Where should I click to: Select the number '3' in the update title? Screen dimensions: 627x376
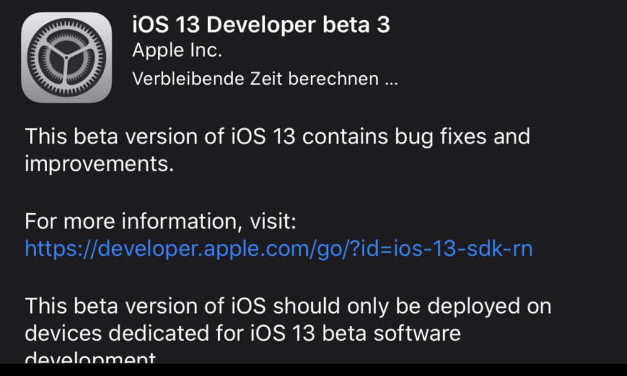(383, 25)
